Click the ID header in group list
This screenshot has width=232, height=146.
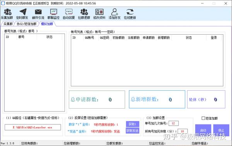(11, 37)
